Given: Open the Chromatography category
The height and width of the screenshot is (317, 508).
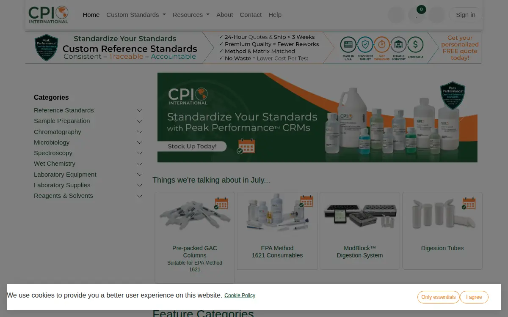Looking at the screenshot, I should [58, 132].
